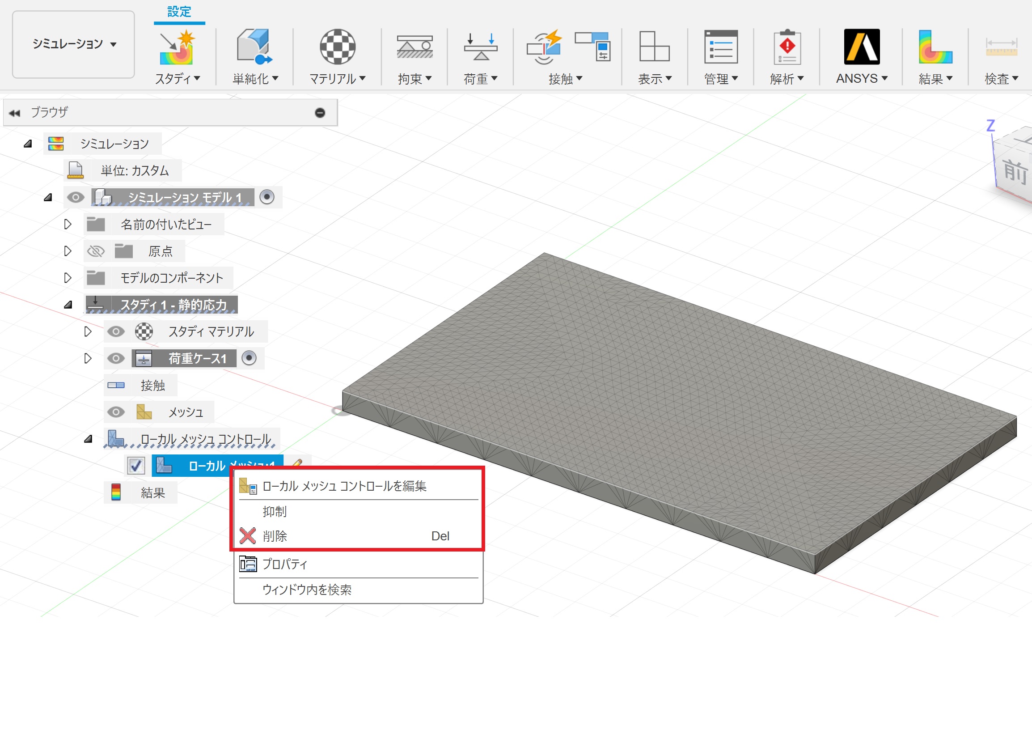Expand the 荷重ケース1 node
The width and height of the screenshot is (1032, 747).
point(88,358)
